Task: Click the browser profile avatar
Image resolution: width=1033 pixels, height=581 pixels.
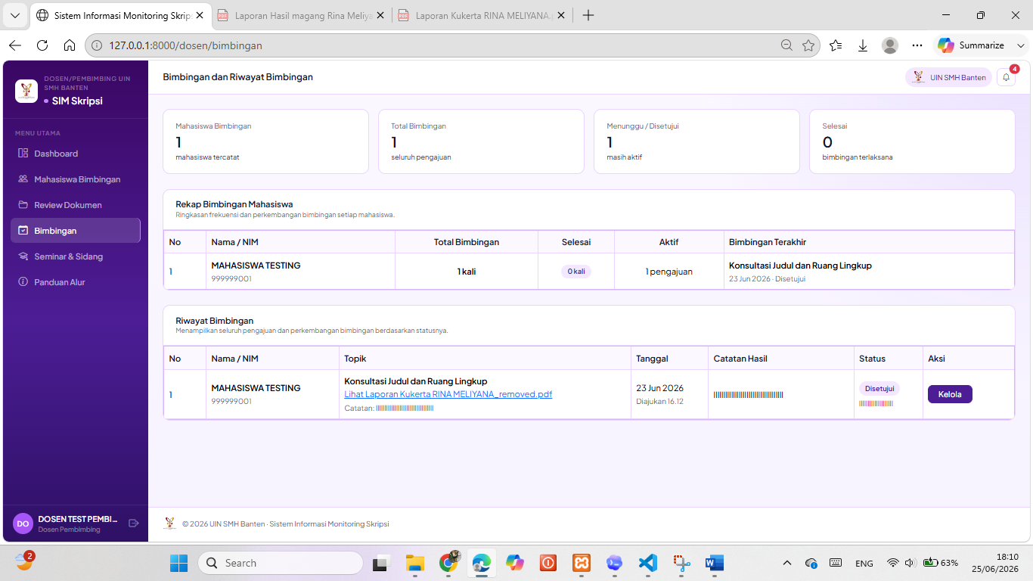Action: point(890,45)
